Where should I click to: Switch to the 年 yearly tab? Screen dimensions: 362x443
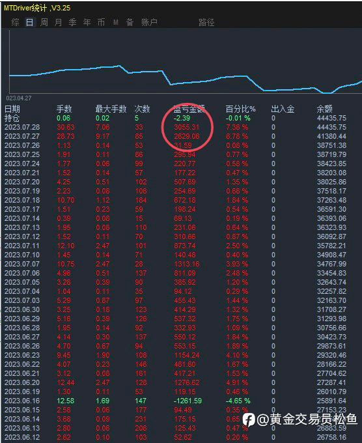tap(87, 22)
